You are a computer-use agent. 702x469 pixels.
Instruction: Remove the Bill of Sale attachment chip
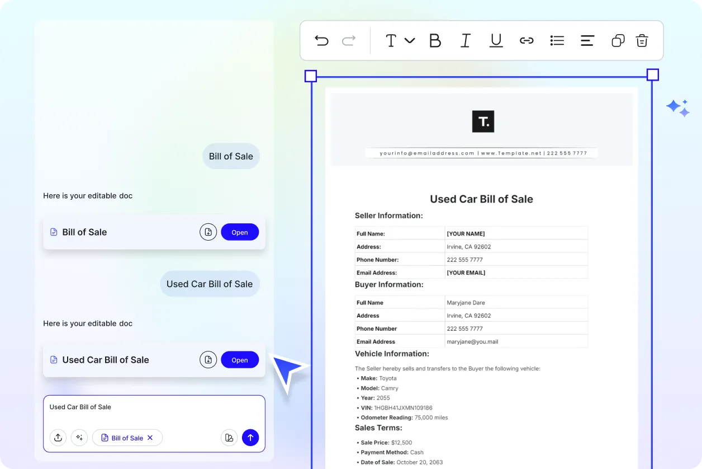(150, 438)
